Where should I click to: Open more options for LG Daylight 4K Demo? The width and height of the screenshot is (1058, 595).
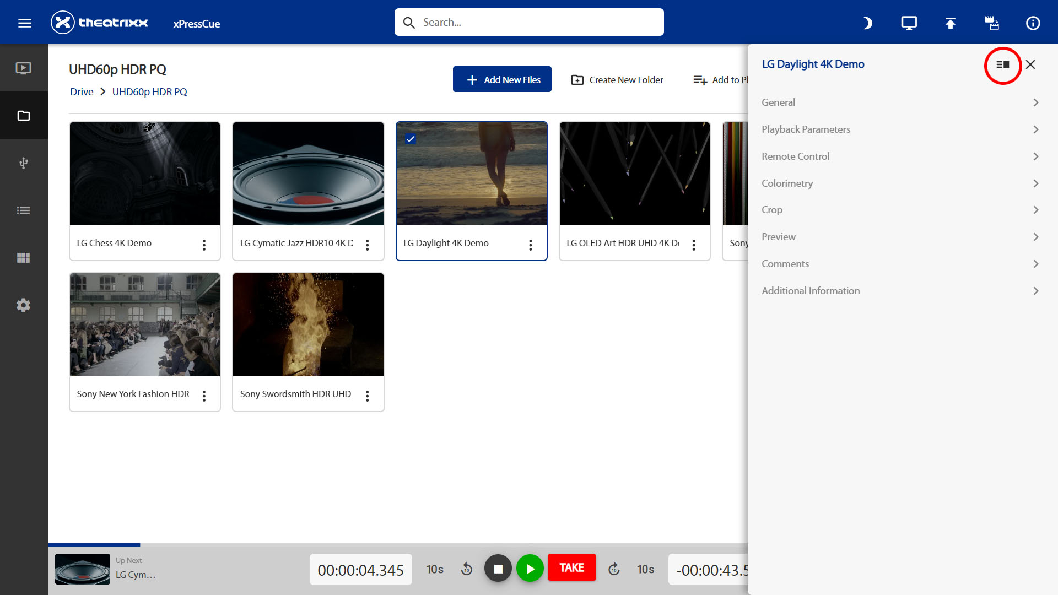(531, 245)
